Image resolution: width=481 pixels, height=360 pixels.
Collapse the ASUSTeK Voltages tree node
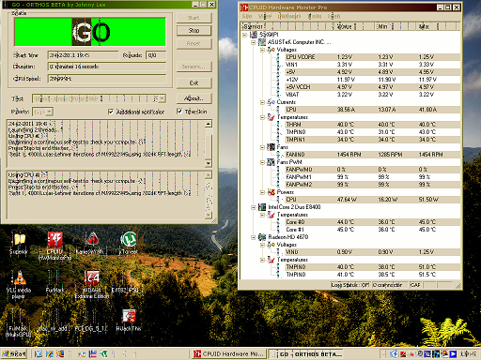pos(263,50)
